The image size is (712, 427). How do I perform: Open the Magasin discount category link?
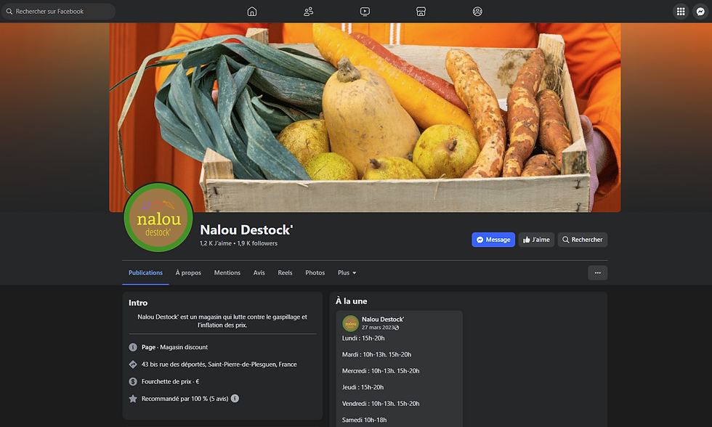pos(184,347)
